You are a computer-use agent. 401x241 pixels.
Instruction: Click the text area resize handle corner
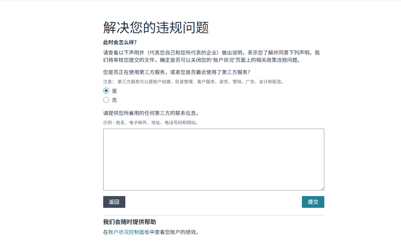tap(322, 188)
